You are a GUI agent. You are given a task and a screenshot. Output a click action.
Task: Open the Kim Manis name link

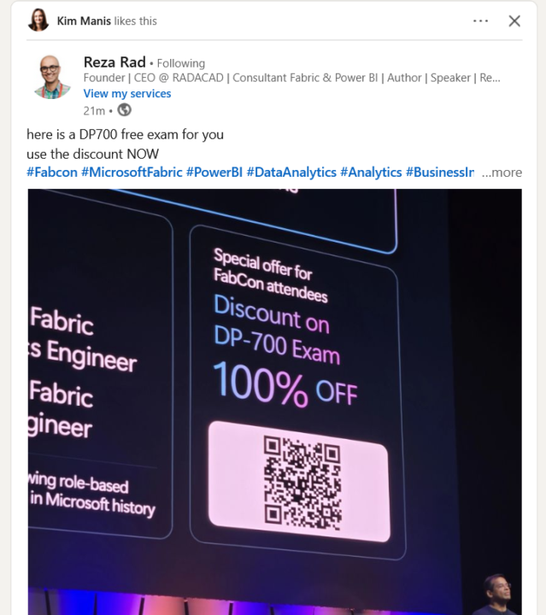pos(84,20)
